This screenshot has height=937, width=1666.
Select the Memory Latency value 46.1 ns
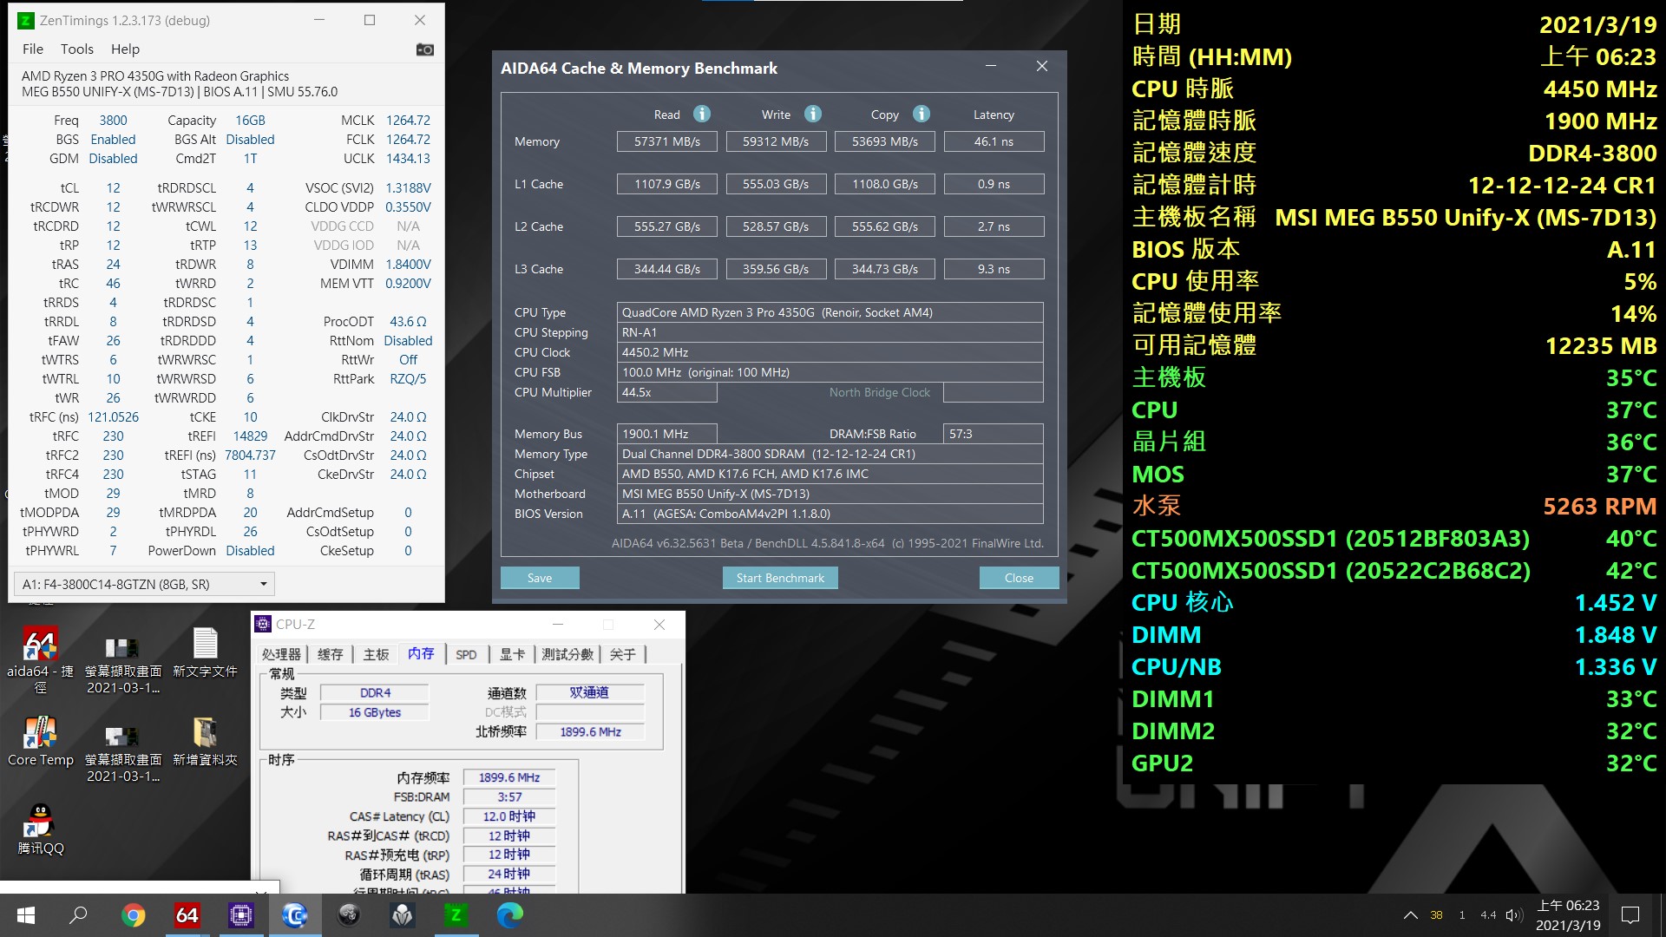[994, 141]
